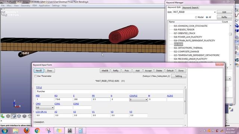Open the Edit MAT_RIGID combo box
Viewport: 239px width, 134px height.
194,12
